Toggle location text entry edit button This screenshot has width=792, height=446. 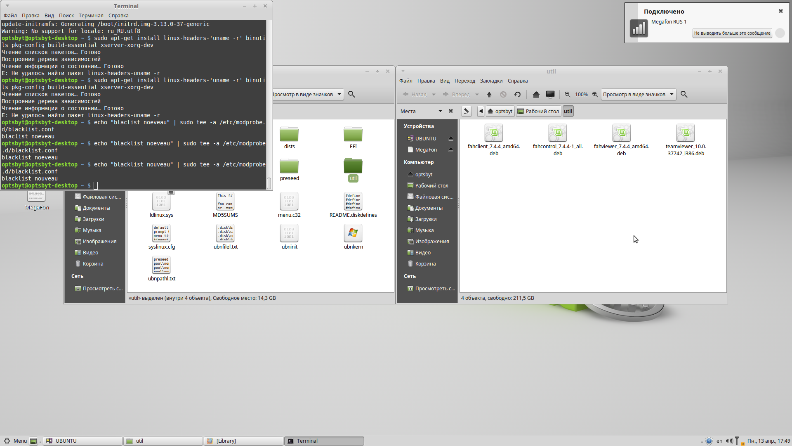pyautogui.click(x=466, y=111)
